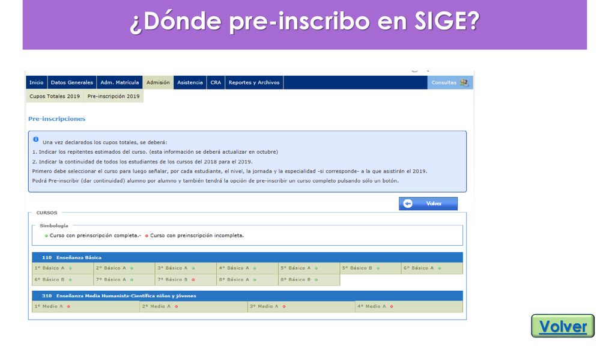The image size is (615, 346).
Task: Click the blue information icon
Action: (35, 139)
